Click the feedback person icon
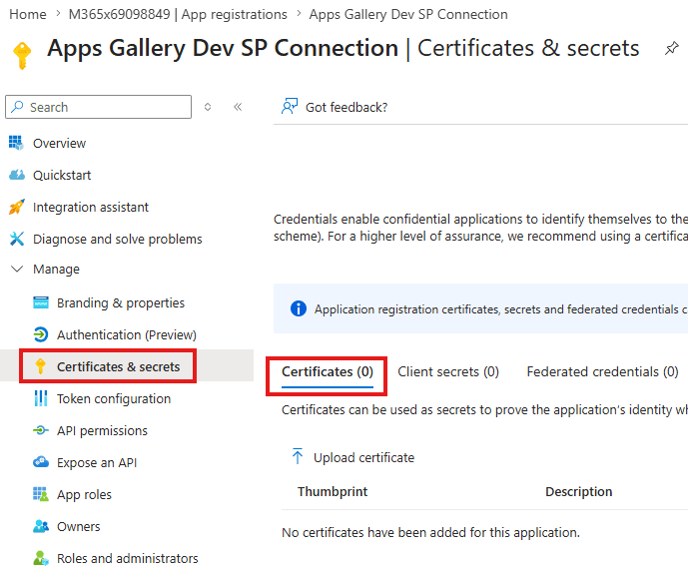 coord(290,106)
